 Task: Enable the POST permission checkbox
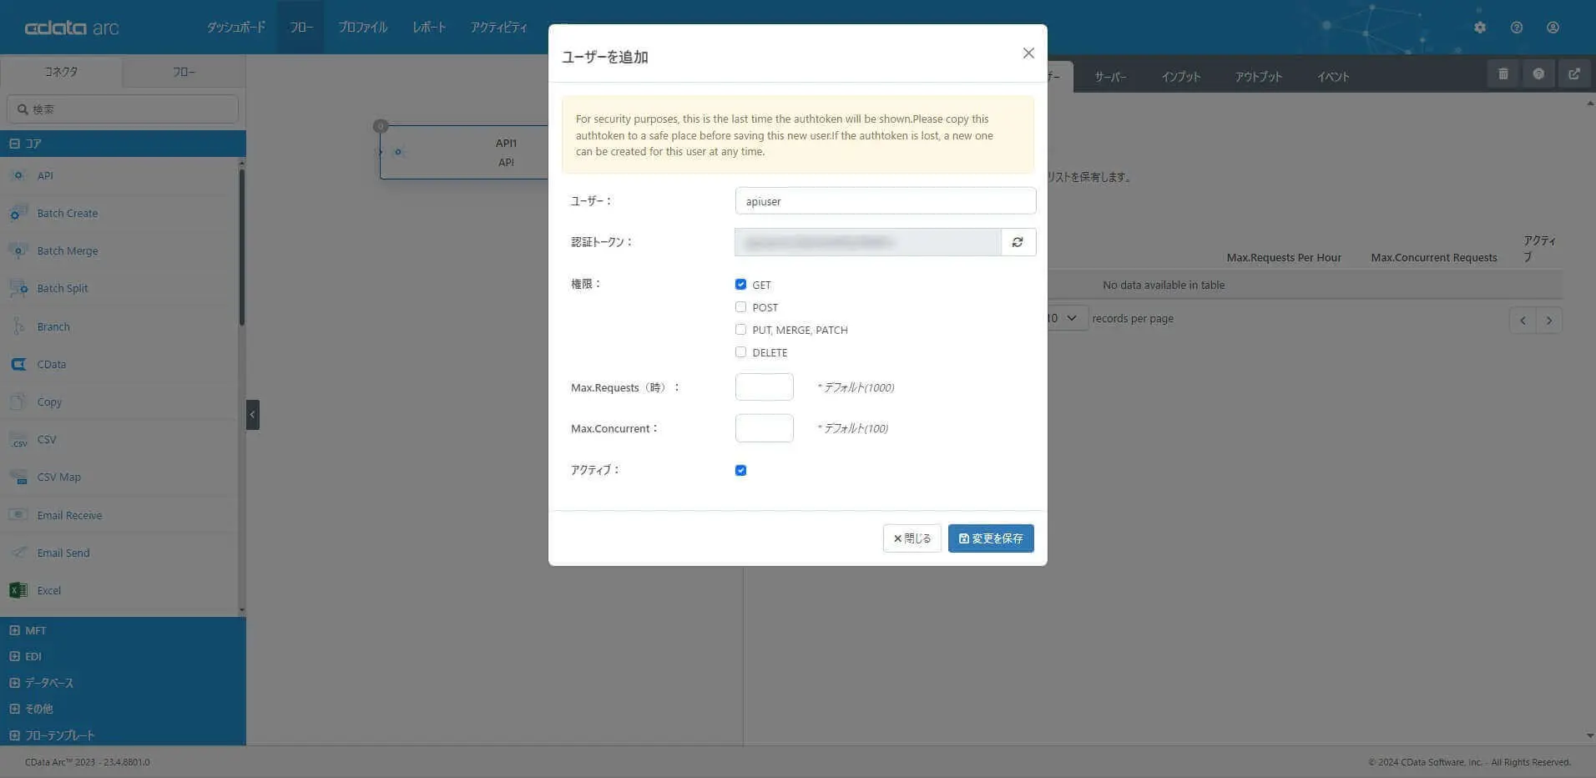click(740, 307)
